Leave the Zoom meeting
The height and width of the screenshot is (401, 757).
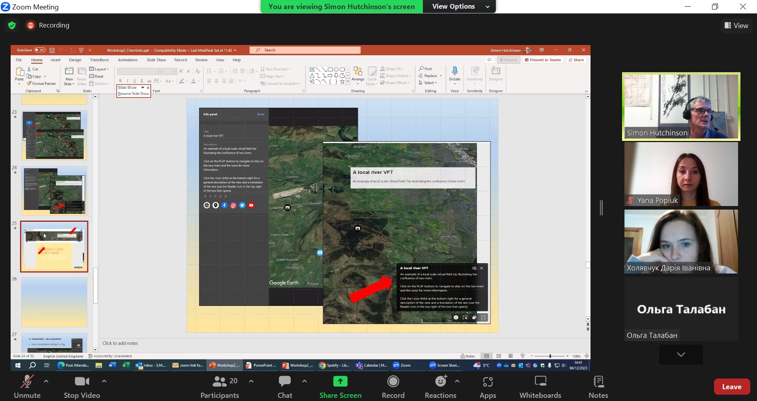(732, 387)
